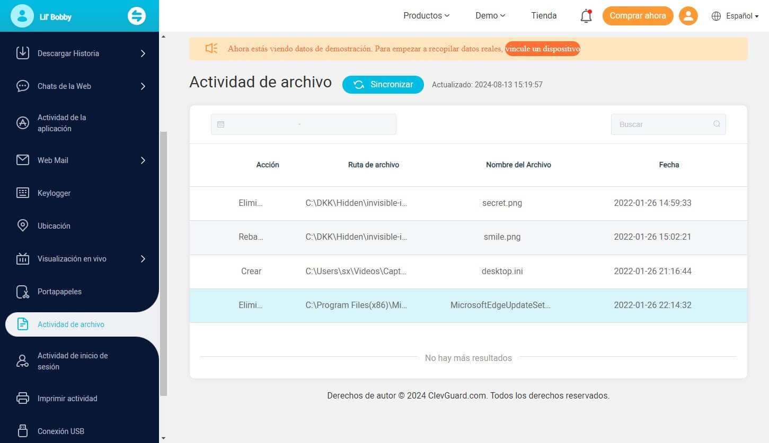Click the calendar icon in date filter
This screenshot has height=443, width=769.
coord(221,124)
